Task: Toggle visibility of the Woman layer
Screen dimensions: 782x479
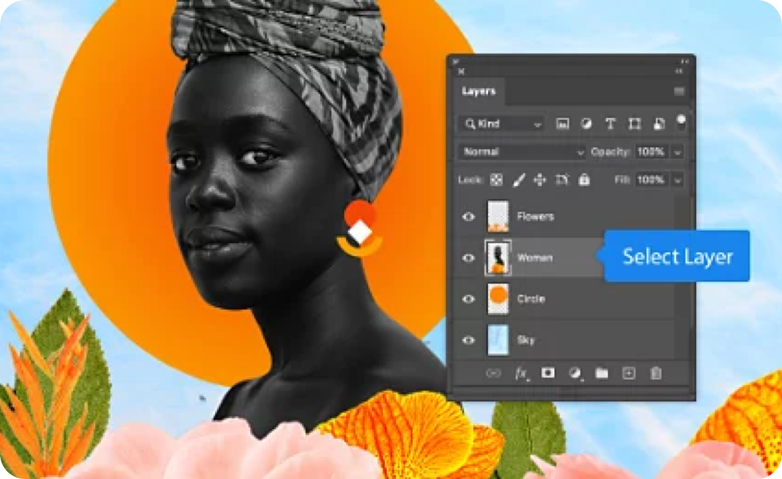Action: tap(469, 258)
